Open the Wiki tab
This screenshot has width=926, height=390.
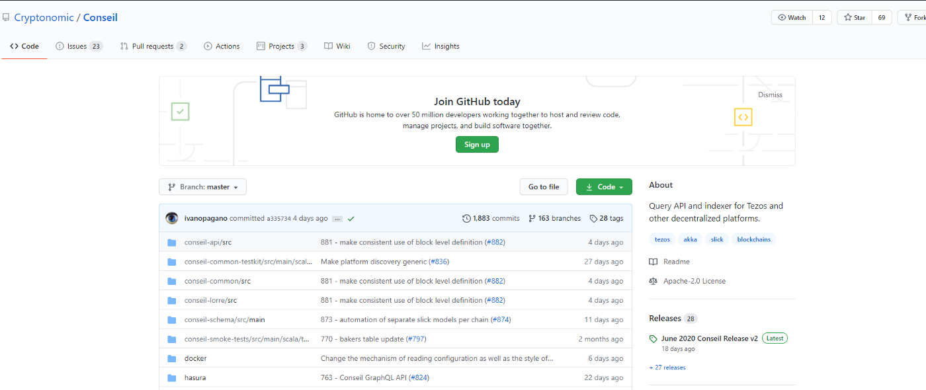[x=337, y=46]
